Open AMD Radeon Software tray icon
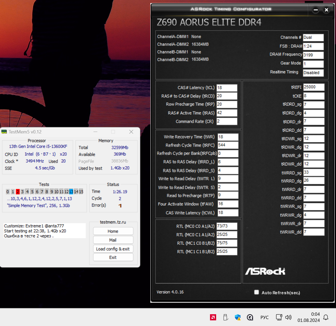The height and width of the screenshot is (326, 336). [213, 317]
